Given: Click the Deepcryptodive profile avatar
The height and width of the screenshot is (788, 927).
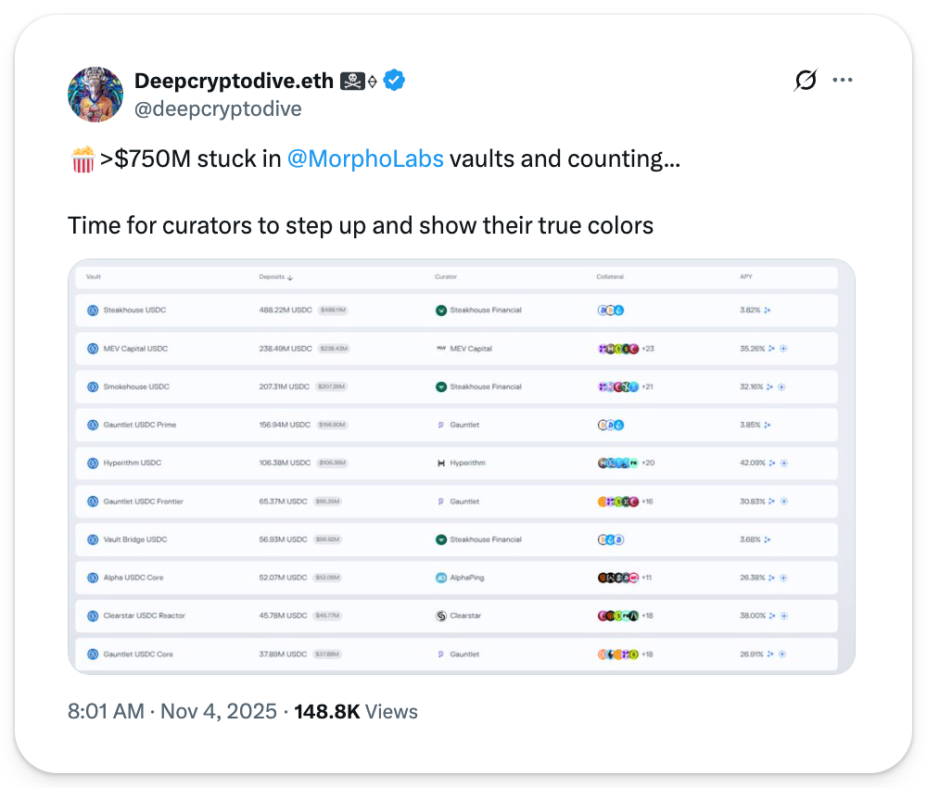Looking at the screenshot, I should pyautogui.click(x=95, y=94).
